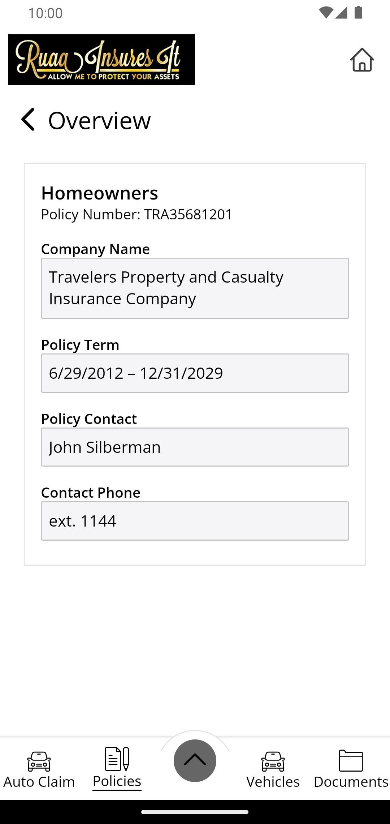This screenshot has width=390, height=824.
Task: Switch to the Documents tab label
Action: click(x=351, y=782)
